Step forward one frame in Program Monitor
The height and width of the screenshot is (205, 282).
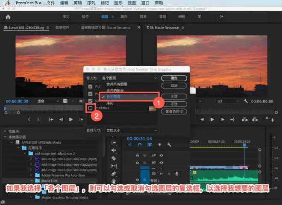[223, 120]
